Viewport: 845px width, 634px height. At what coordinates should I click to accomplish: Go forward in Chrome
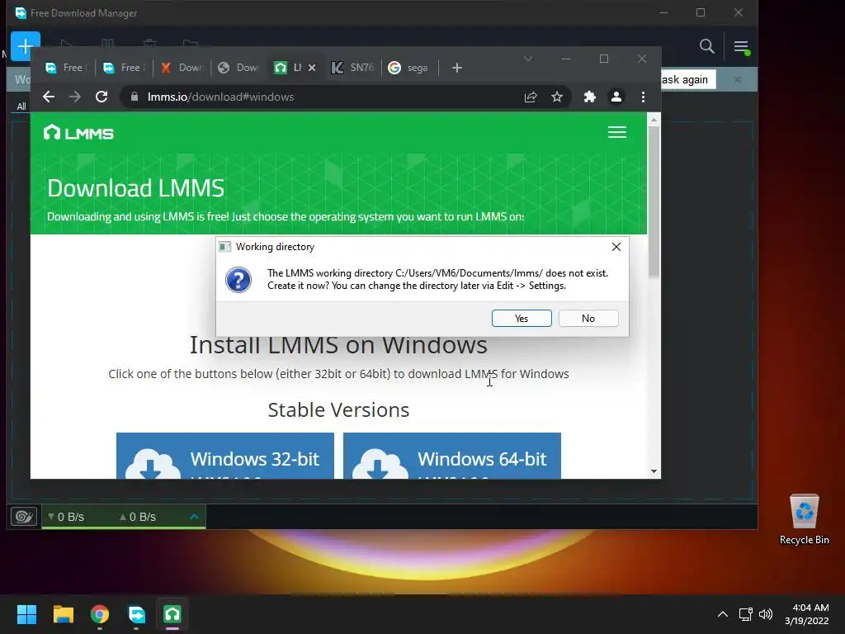coord(75,97)
